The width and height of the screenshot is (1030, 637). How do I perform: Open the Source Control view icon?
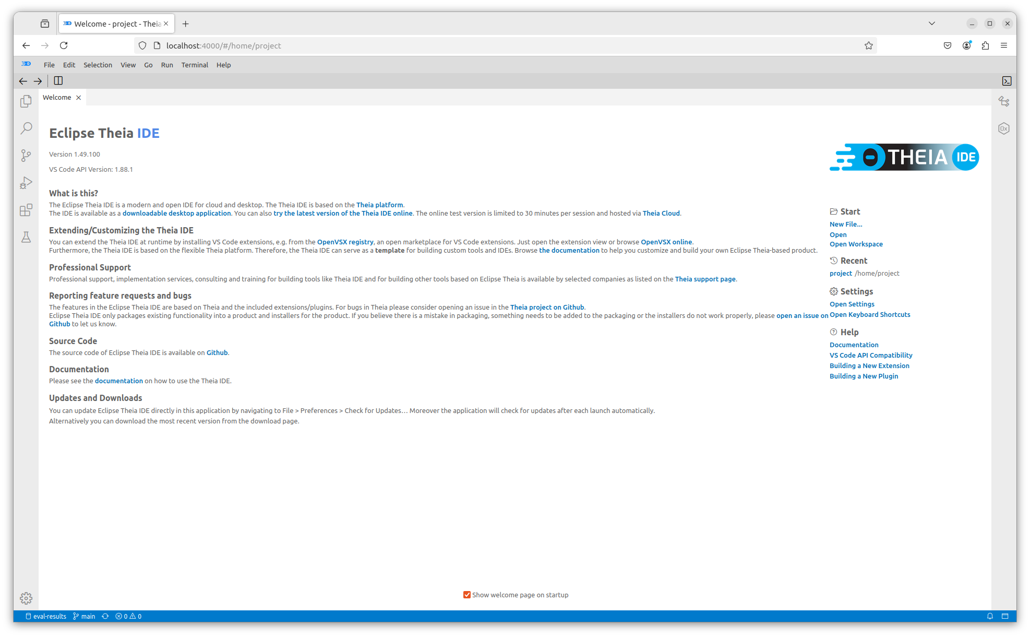pyautogui.click(x=26, y=156)
